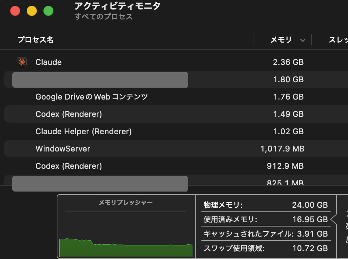Viewport: 348px width, 259px height.
Task: Click the キャッシュされたファイル 3.91 GB entry
Action: coord(266,234)
